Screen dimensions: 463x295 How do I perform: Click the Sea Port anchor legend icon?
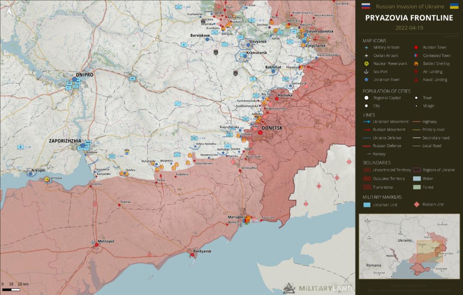366,71
